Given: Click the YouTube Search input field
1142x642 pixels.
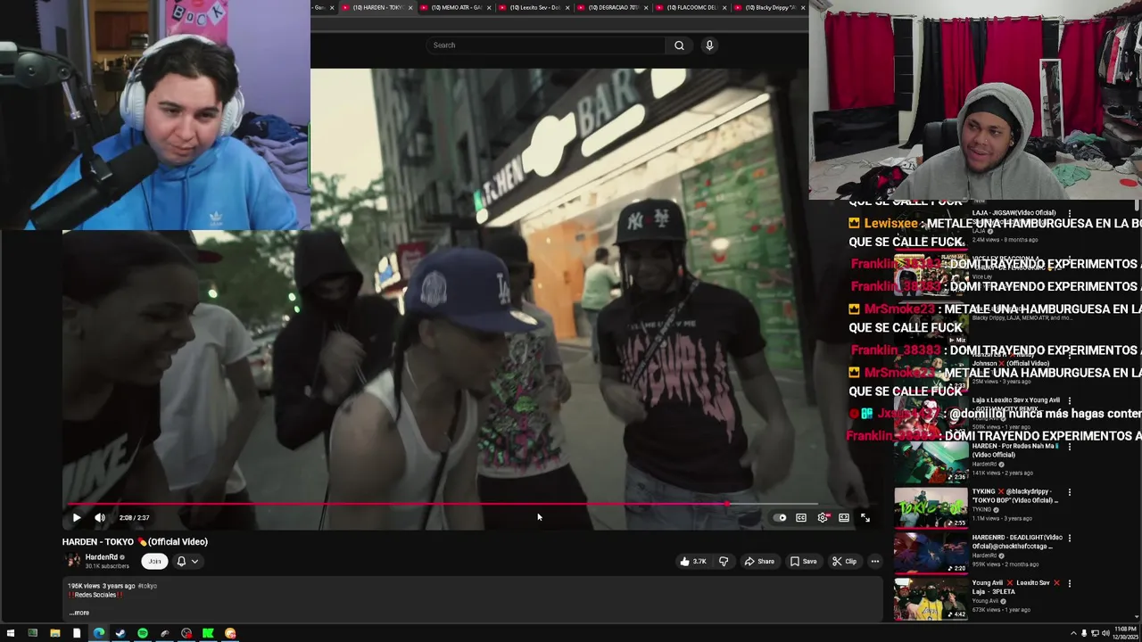Looking at the screenshot, I should pyautogui.click(x=546, y=45).
